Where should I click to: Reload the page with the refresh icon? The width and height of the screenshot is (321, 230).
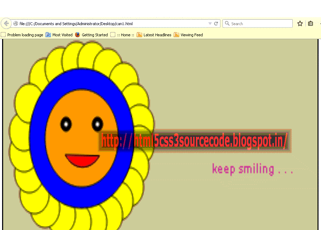pyautogui.click(x=216, y=23)
